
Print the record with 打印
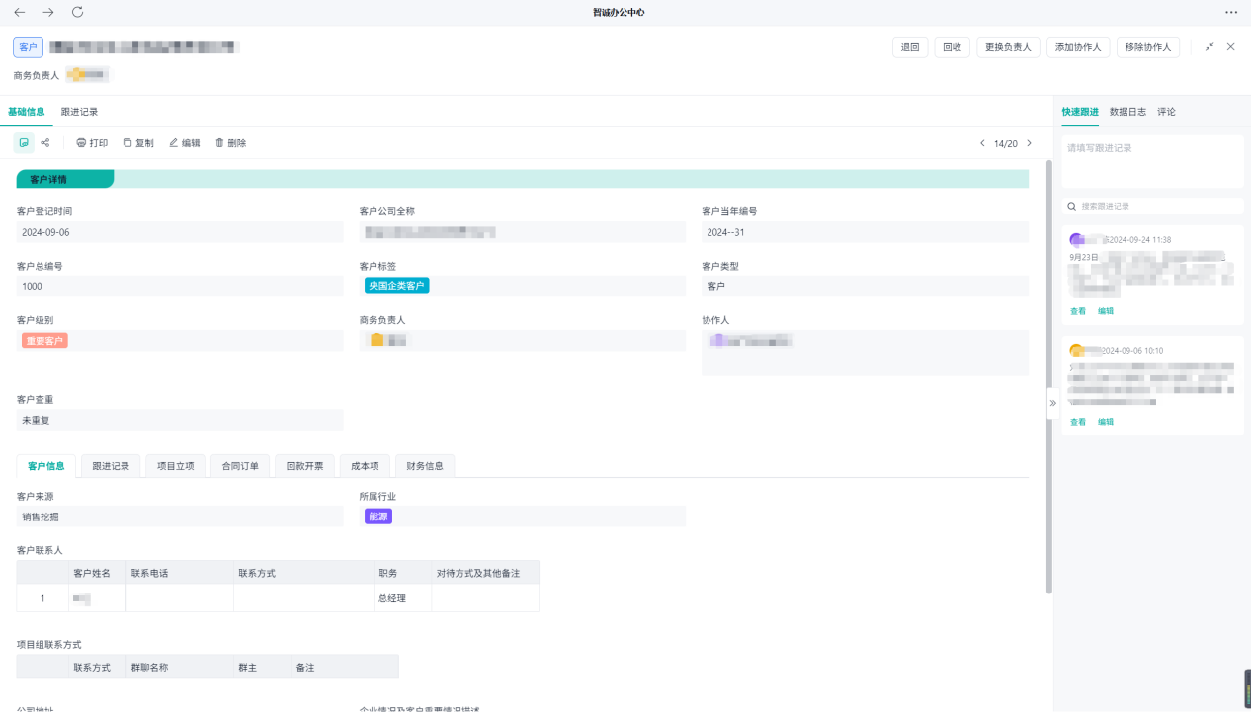[x=92, y=143]
